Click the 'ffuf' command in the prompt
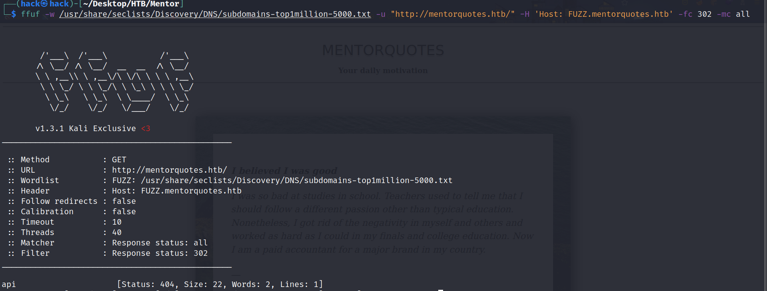This screenshot has height=291, width=767. click(30, 14)
